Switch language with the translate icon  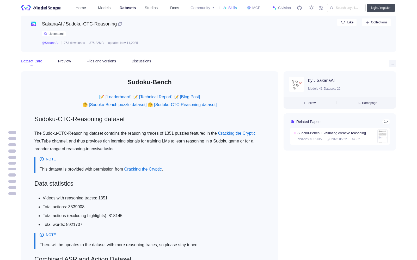pyautogui.click(x=321, y=8)
